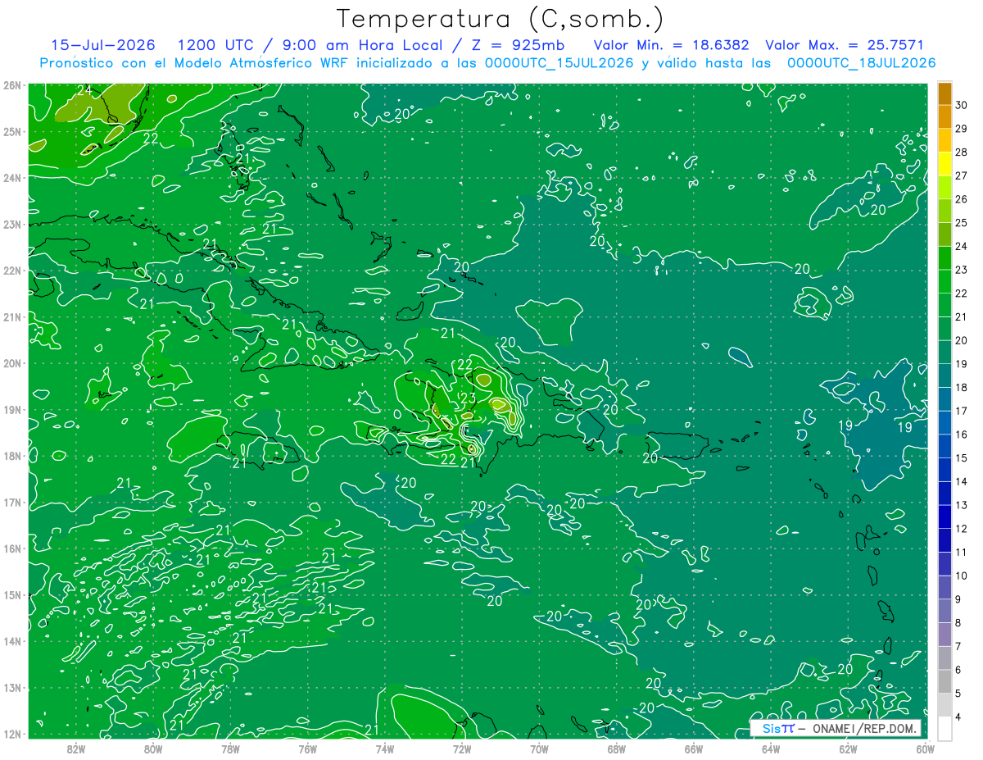Click the yellow swatch between labels 27 and 28
This screenshot has width=983, height=760.
point(944,164)
